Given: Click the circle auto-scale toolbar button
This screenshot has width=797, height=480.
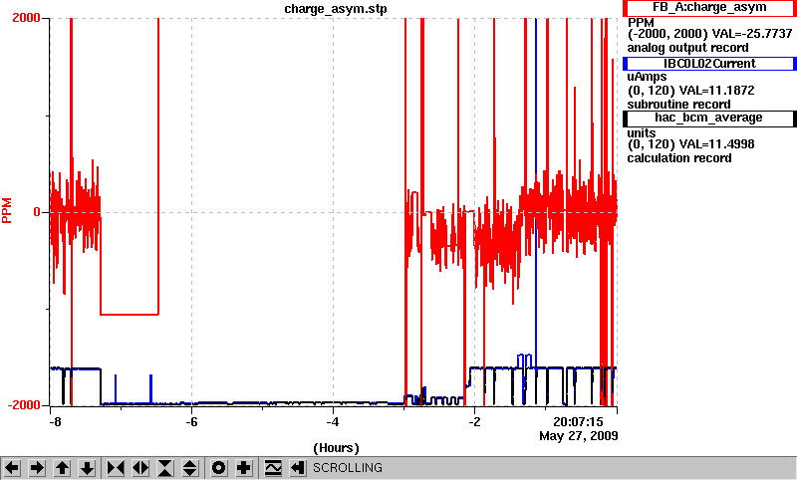Looking at the screenshot, I should pyautogui.click(x=219, y=468).
